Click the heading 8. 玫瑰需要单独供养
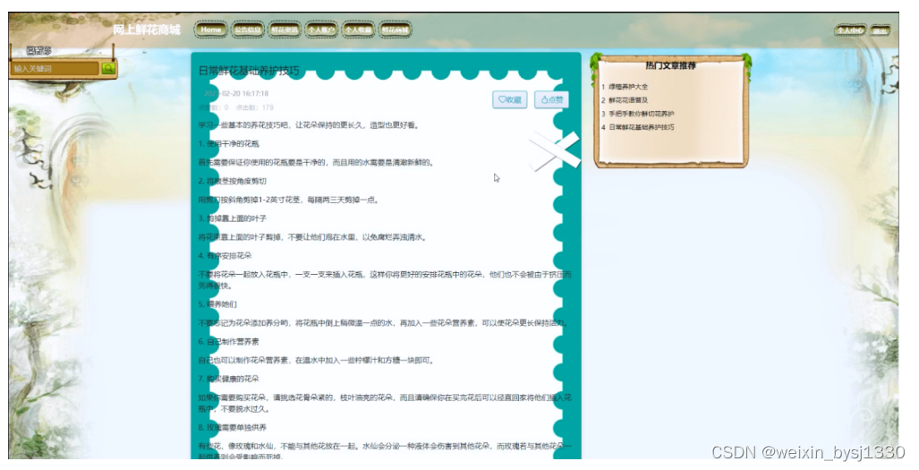 [233, 427]
